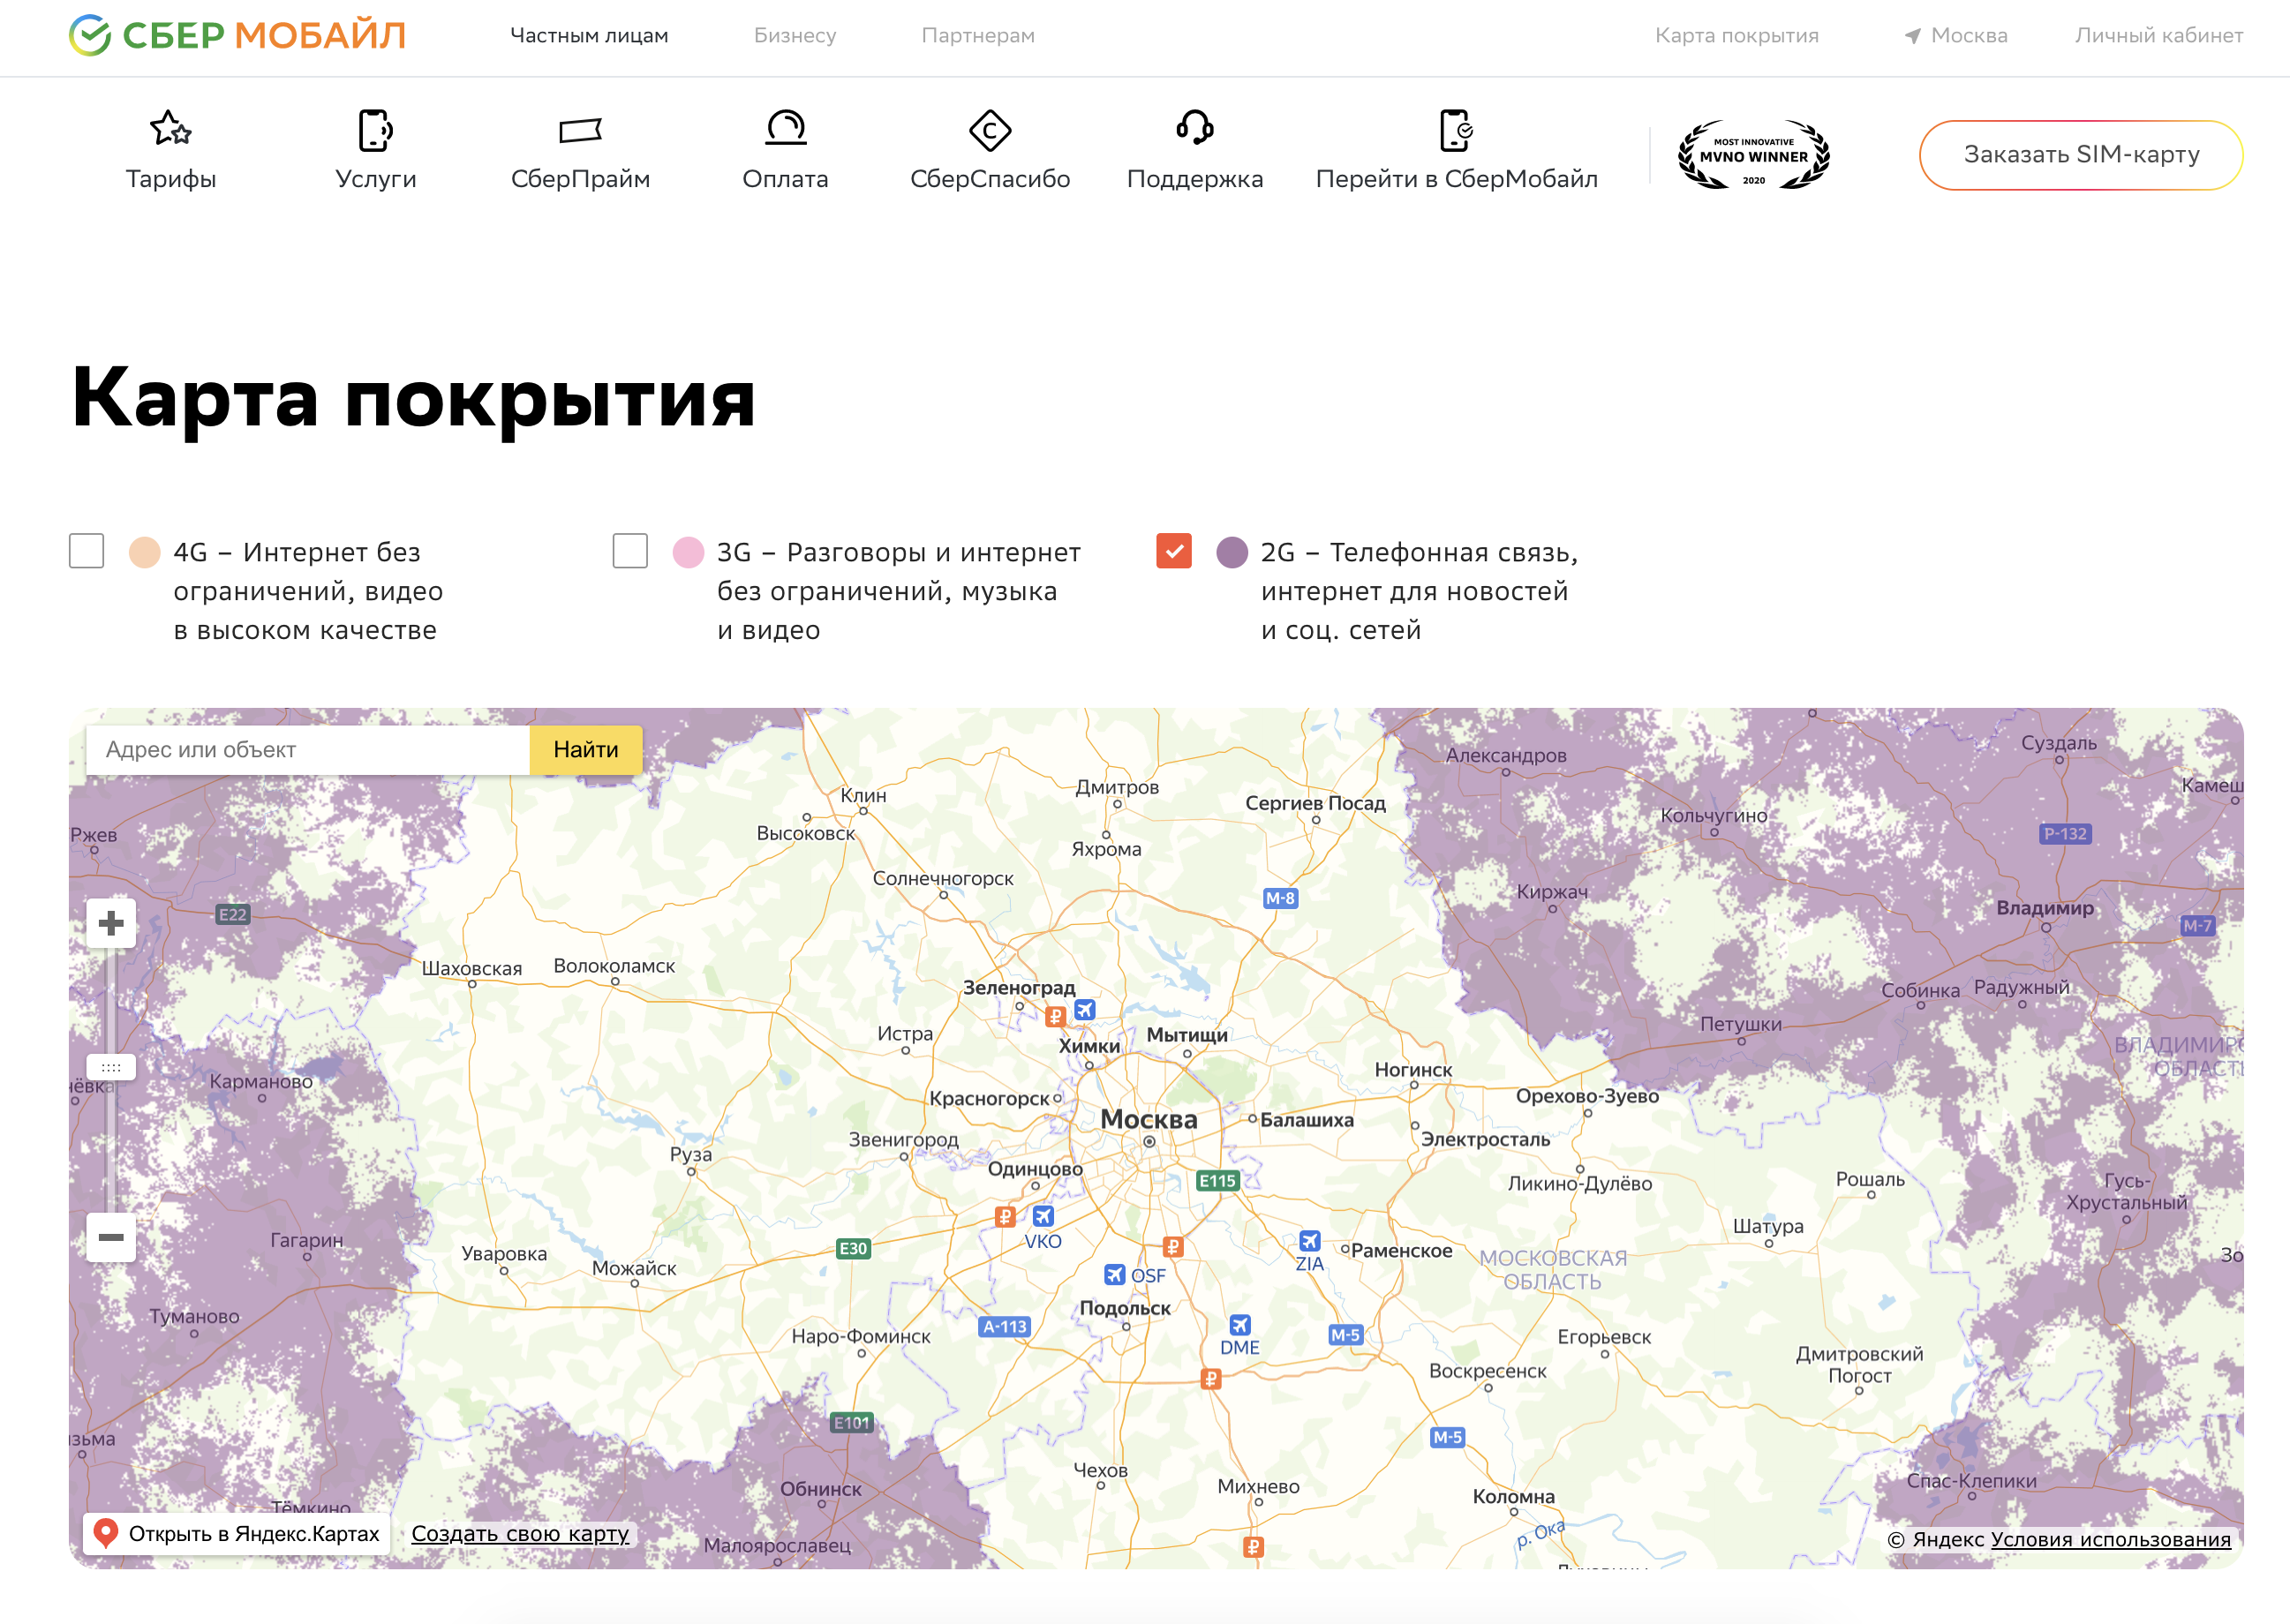The width and height of the screenshot is (2290, 1624).
Task: Open Поддержка headset icon
Action: [1195, 127]
